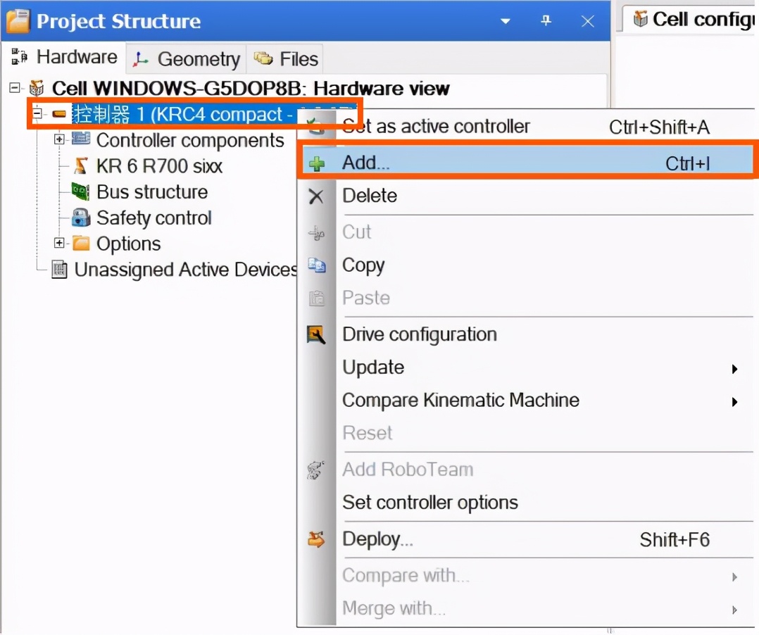Expand the Controller components node
Screen dimensions: 759x635
click(x=60, y=140)
